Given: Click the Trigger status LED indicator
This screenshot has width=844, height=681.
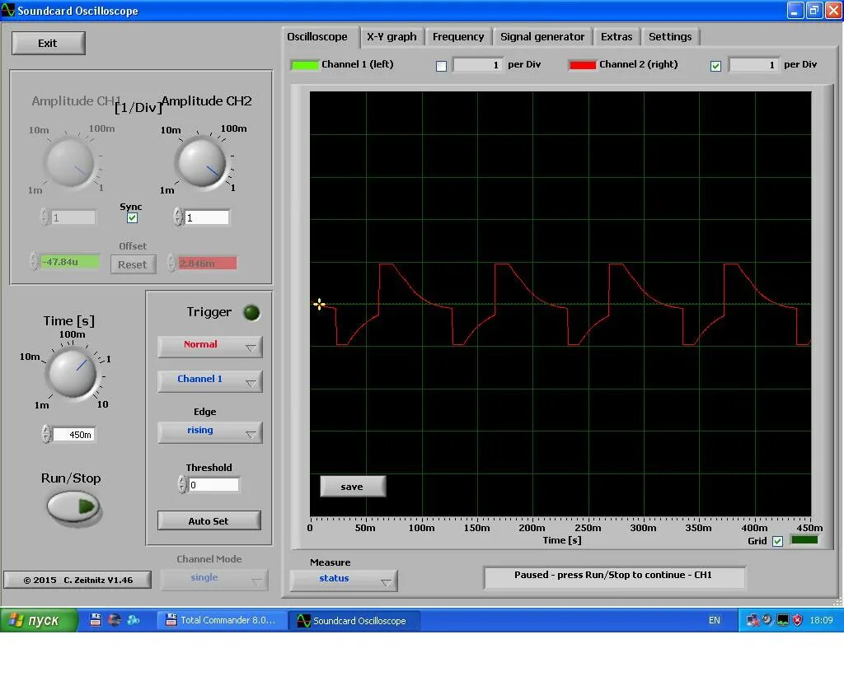Looking at the screenshot, I should pyautogui.click(x=251, y=311).
